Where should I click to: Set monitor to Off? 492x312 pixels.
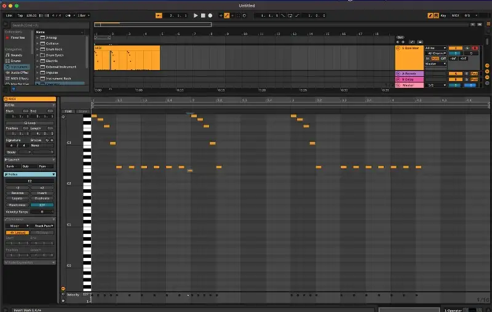443,58
